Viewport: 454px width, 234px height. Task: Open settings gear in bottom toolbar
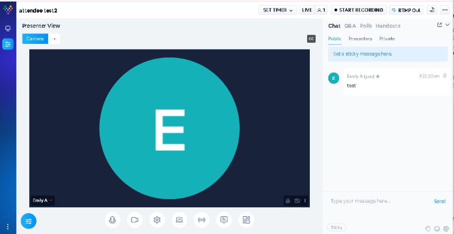(x=157, y=220)
